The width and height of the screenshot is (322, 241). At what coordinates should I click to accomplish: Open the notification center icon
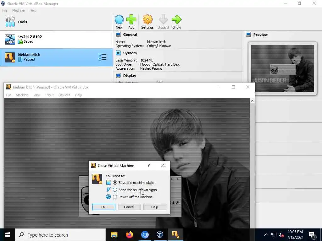tap(312, 235)
